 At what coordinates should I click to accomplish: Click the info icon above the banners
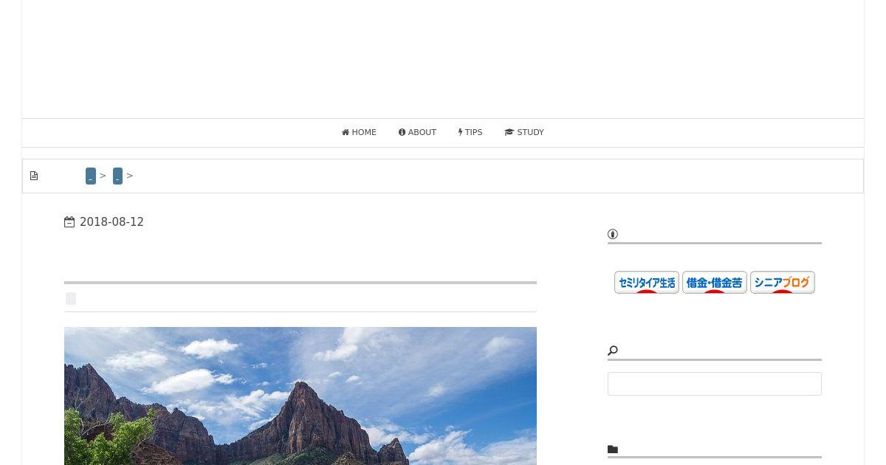point(613,235)
